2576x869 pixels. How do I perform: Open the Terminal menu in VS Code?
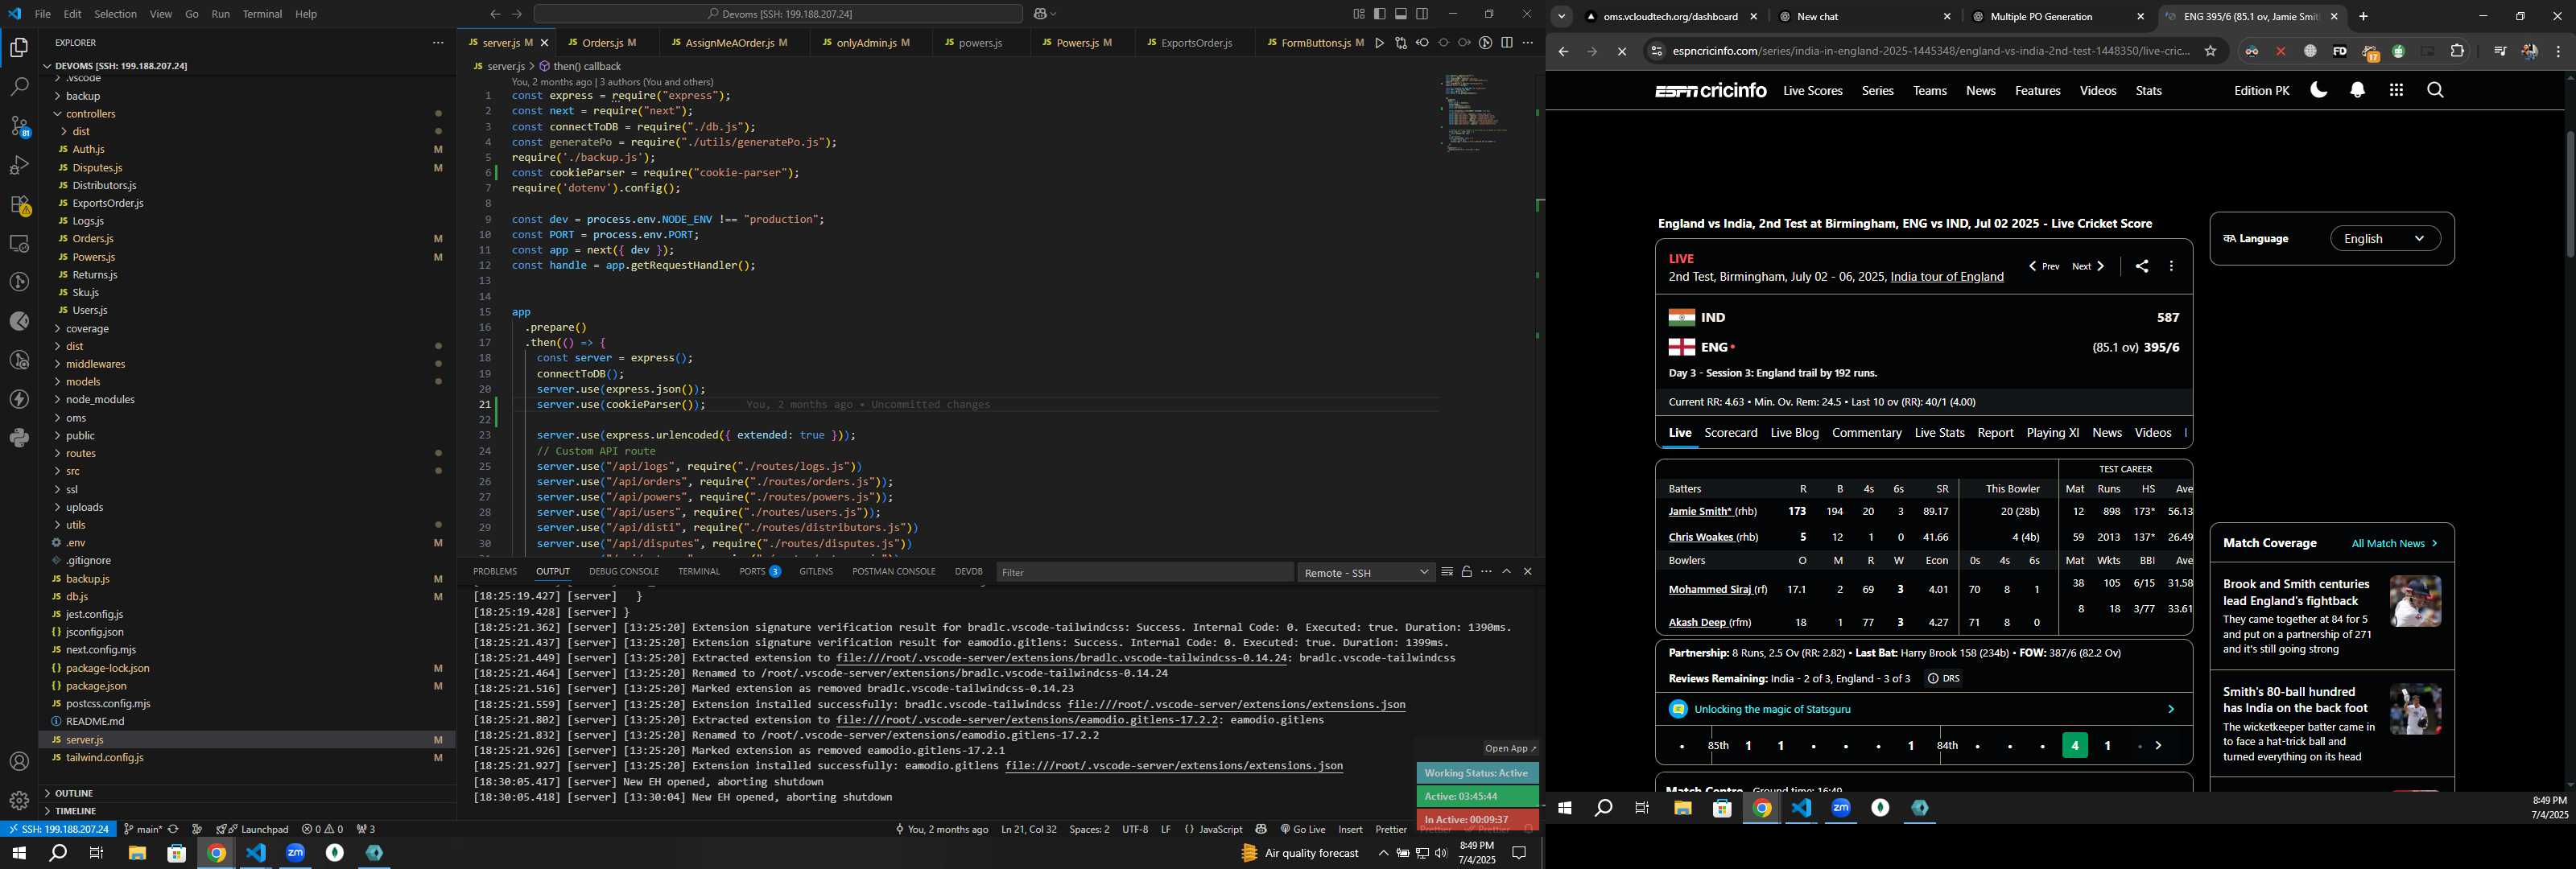(262, 14)
